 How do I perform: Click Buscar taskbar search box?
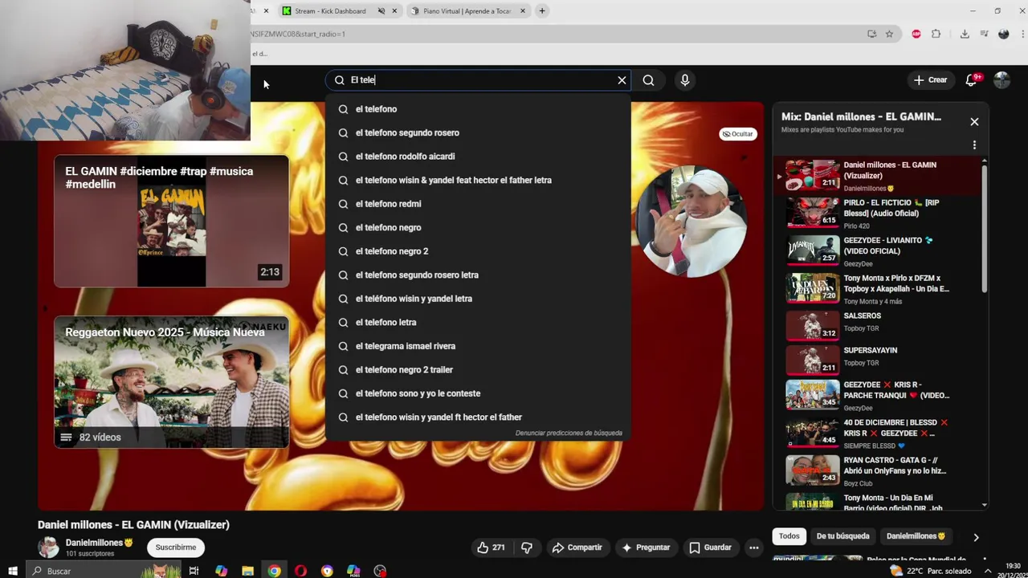tap(104, 571)
